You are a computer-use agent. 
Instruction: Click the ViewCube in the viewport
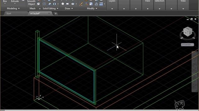point(188,32)
